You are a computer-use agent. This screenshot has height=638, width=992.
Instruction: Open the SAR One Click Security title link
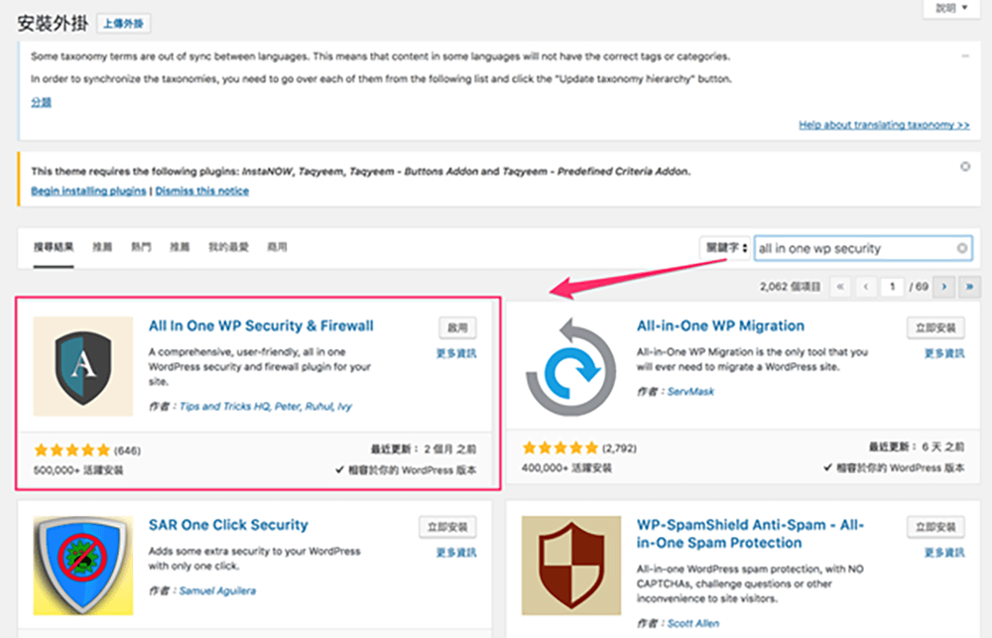tap(228, 525)
